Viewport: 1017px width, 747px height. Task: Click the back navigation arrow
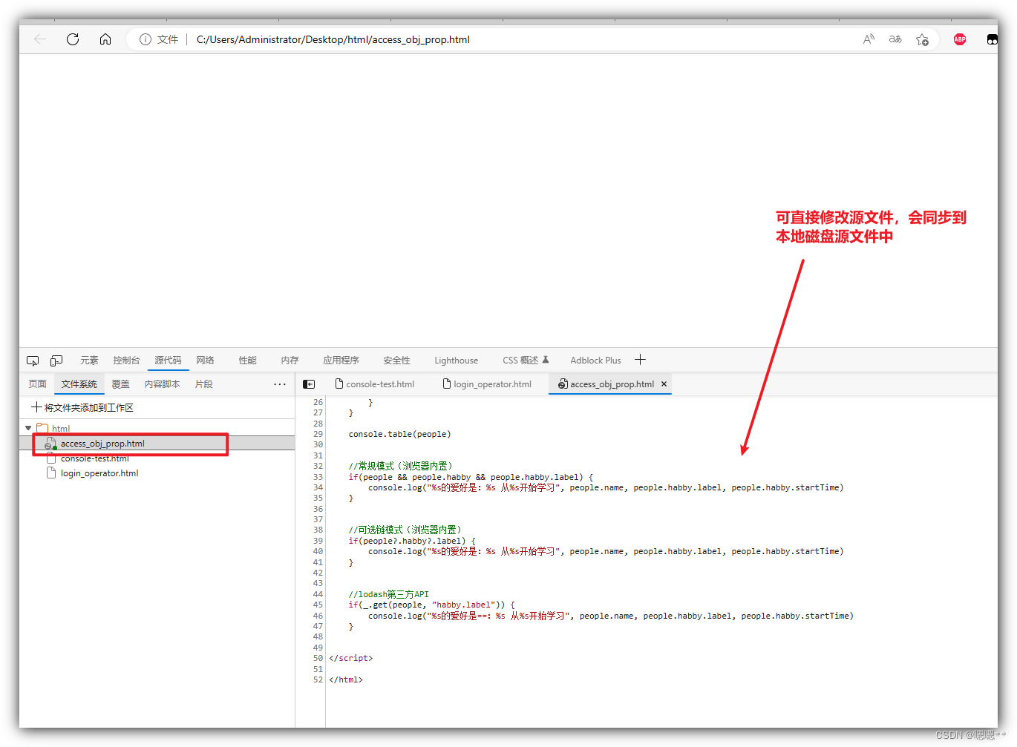tap(40, 39)
